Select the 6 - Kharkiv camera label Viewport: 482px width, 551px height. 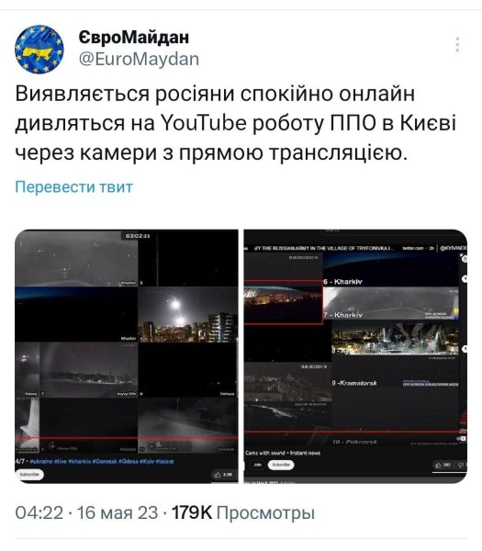[342, 282]
